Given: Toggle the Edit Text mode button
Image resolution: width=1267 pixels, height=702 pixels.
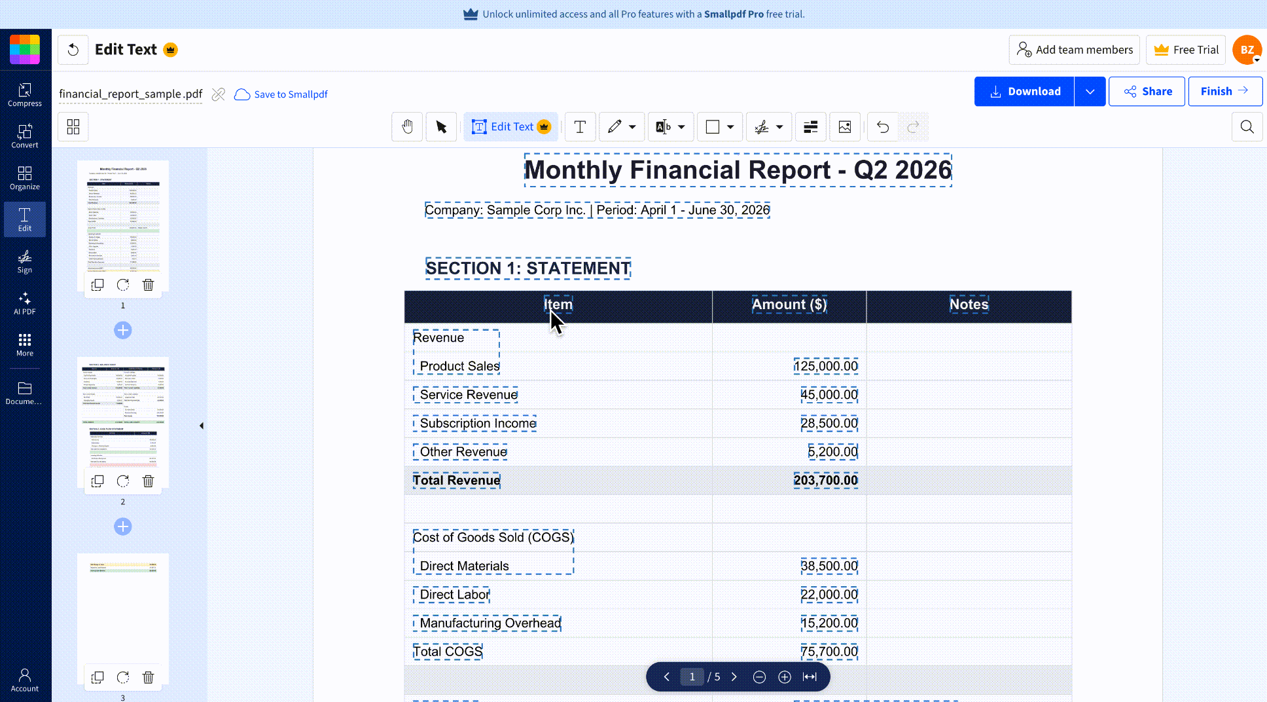Looking at the screenshot, I should [x=511, y=126].
